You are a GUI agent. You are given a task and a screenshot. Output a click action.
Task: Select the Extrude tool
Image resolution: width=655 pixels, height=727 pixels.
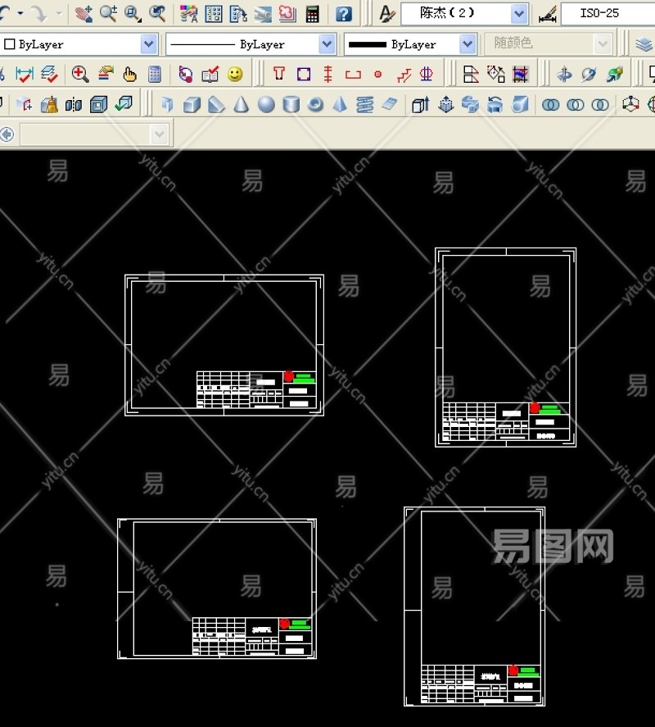point(421,105)
